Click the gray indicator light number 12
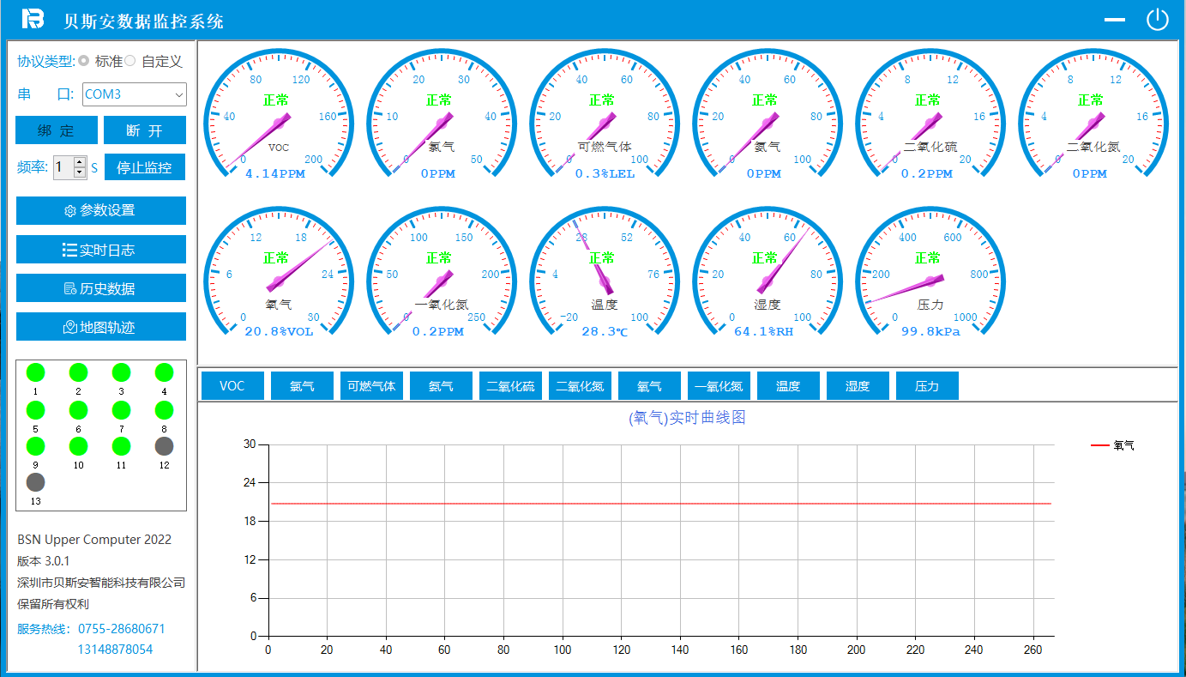This screenshot has width=1186, height=677. tap(164, 446)
